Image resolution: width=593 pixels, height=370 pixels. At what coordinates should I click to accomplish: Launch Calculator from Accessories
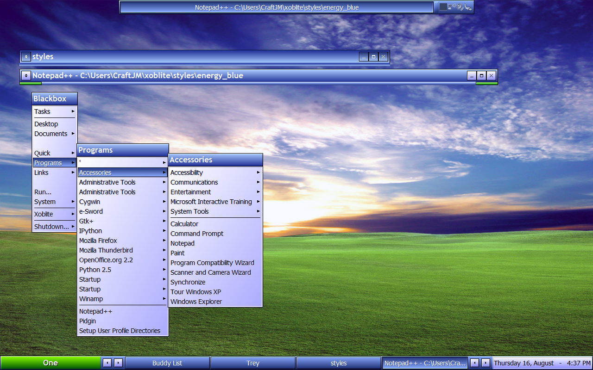tap(215, 224)
